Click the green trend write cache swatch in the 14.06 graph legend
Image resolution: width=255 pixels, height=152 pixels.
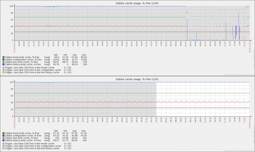(4, 133)
